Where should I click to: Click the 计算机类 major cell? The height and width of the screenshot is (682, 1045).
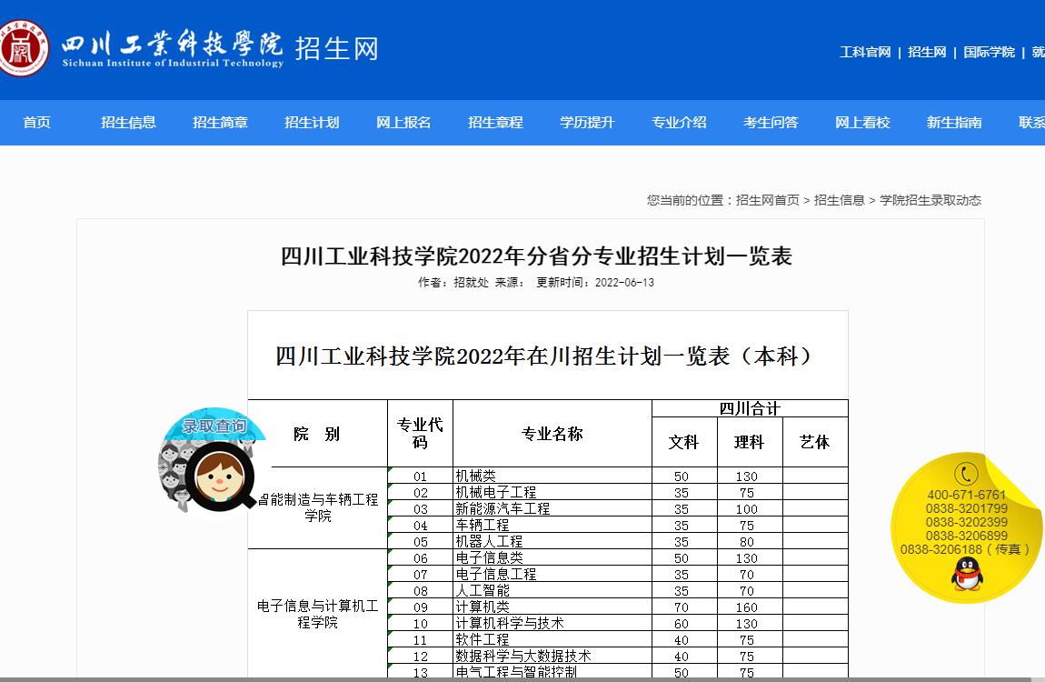coord(552,607)
